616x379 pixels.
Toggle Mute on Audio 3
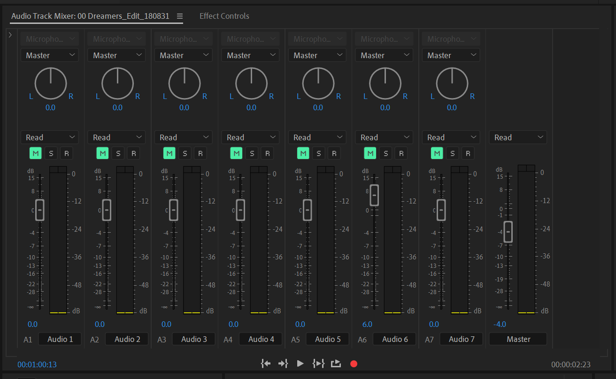coord(169,153)
